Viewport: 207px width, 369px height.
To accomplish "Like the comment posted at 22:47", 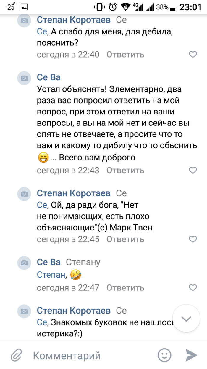I will pos(193,287).
